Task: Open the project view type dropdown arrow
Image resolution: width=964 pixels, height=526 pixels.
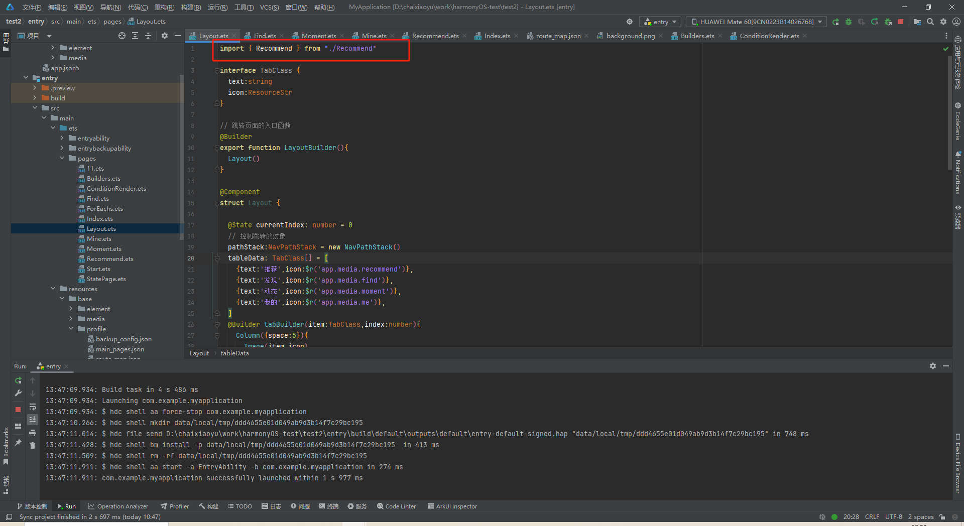Action: tap(49, 36)
